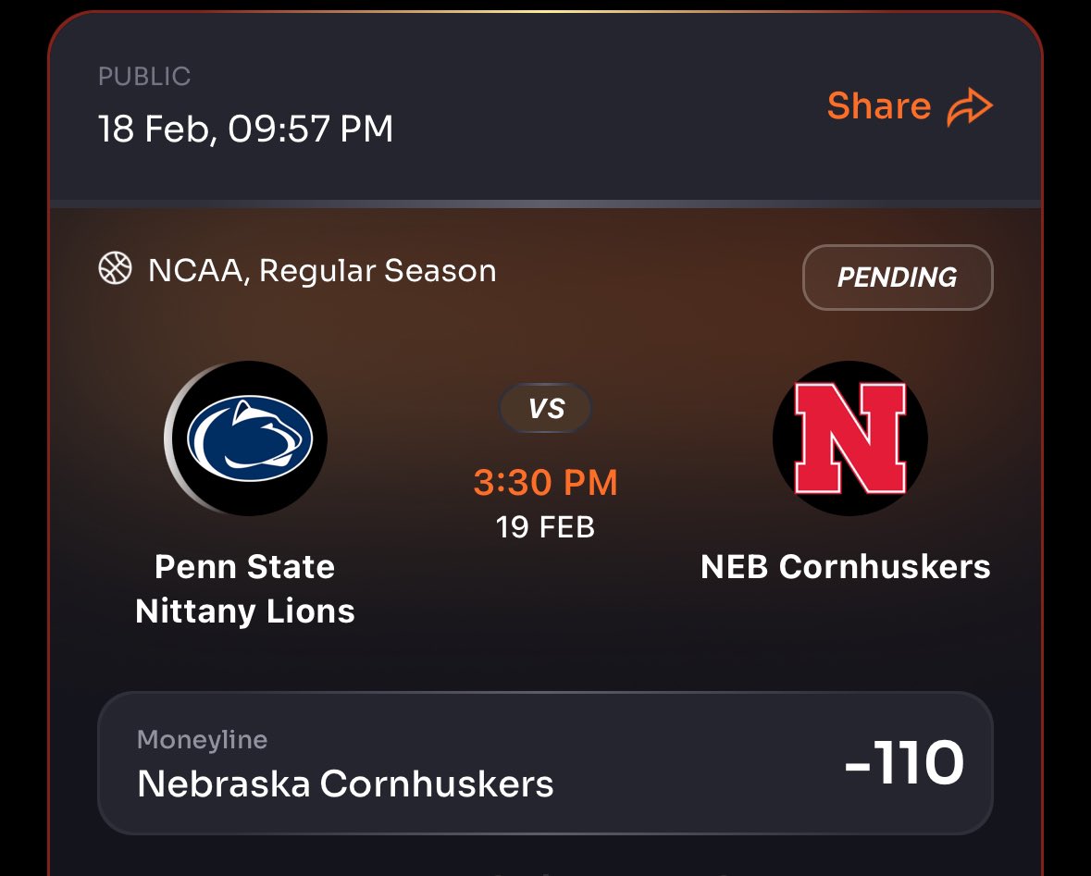Click the PUBLIC visibility label
The width and height of the screenshot is (1091, 876).
[144, 77]
